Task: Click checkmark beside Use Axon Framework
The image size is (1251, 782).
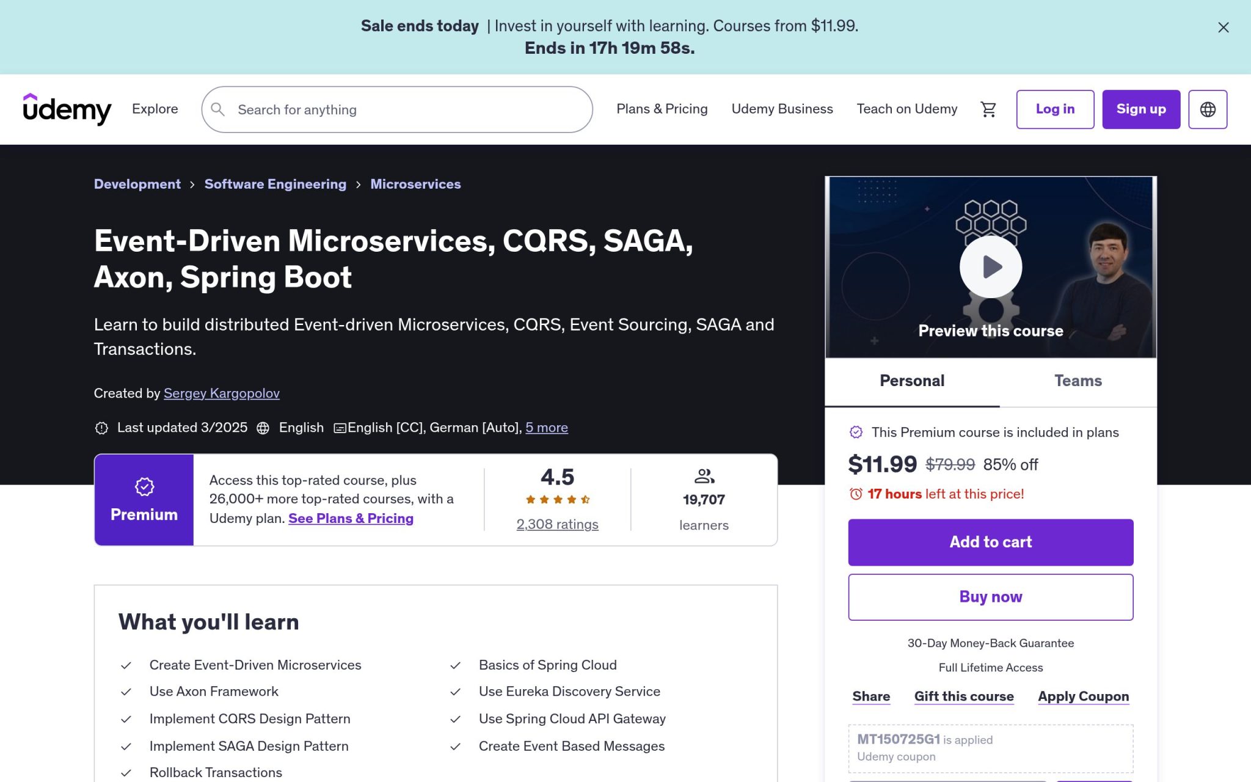Action: (126, 692)
